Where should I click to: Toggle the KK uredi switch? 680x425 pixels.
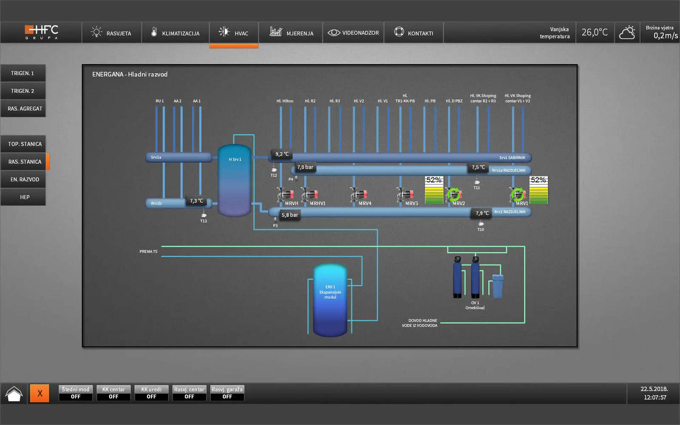(151, 393)
